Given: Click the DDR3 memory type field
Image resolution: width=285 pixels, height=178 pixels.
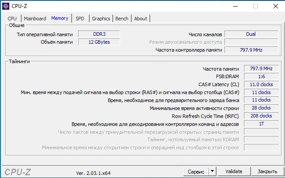Looking at the screenshot, I should tap(99, 34).
